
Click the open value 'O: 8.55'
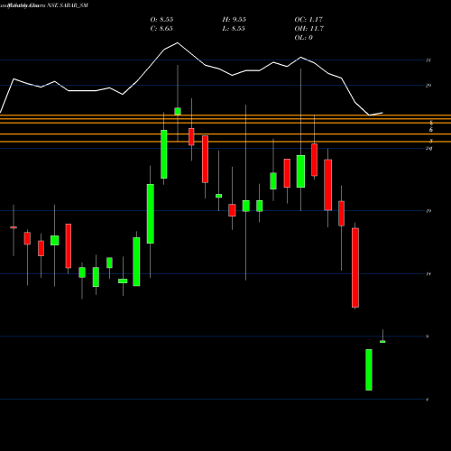click(161, 20)
